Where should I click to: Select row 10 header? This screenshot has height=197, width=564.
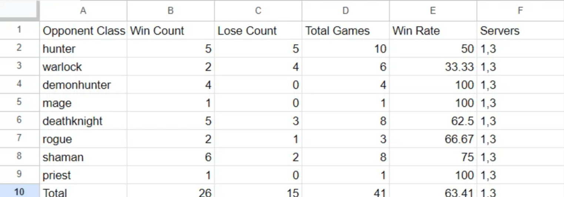click(19, 192)
